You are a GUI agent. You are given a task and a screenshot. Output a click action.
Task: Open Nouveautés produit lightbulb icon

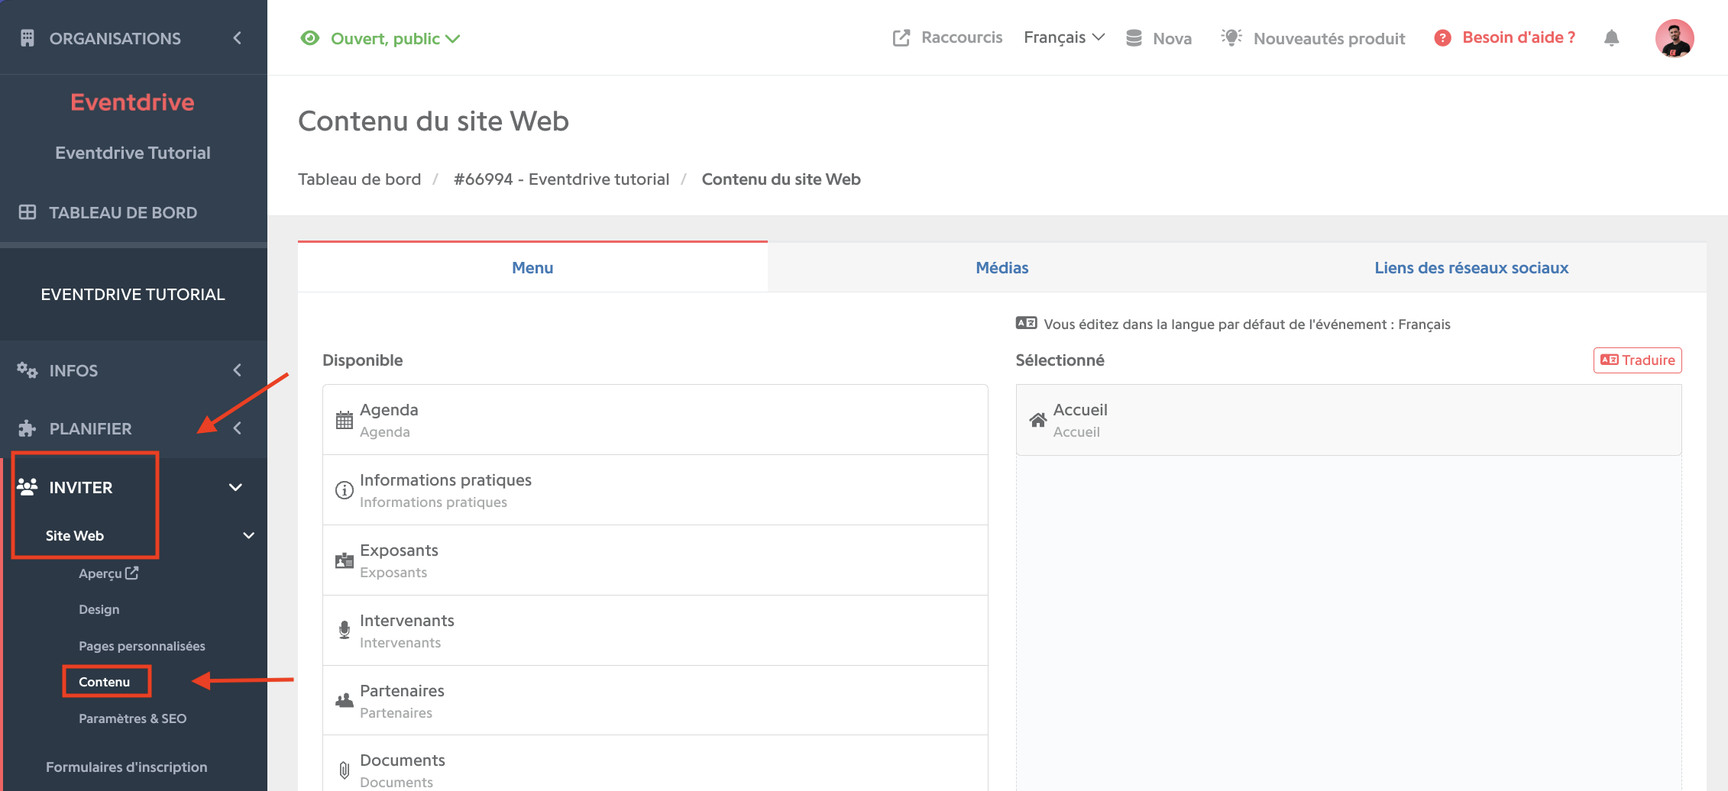(1231, 37)
